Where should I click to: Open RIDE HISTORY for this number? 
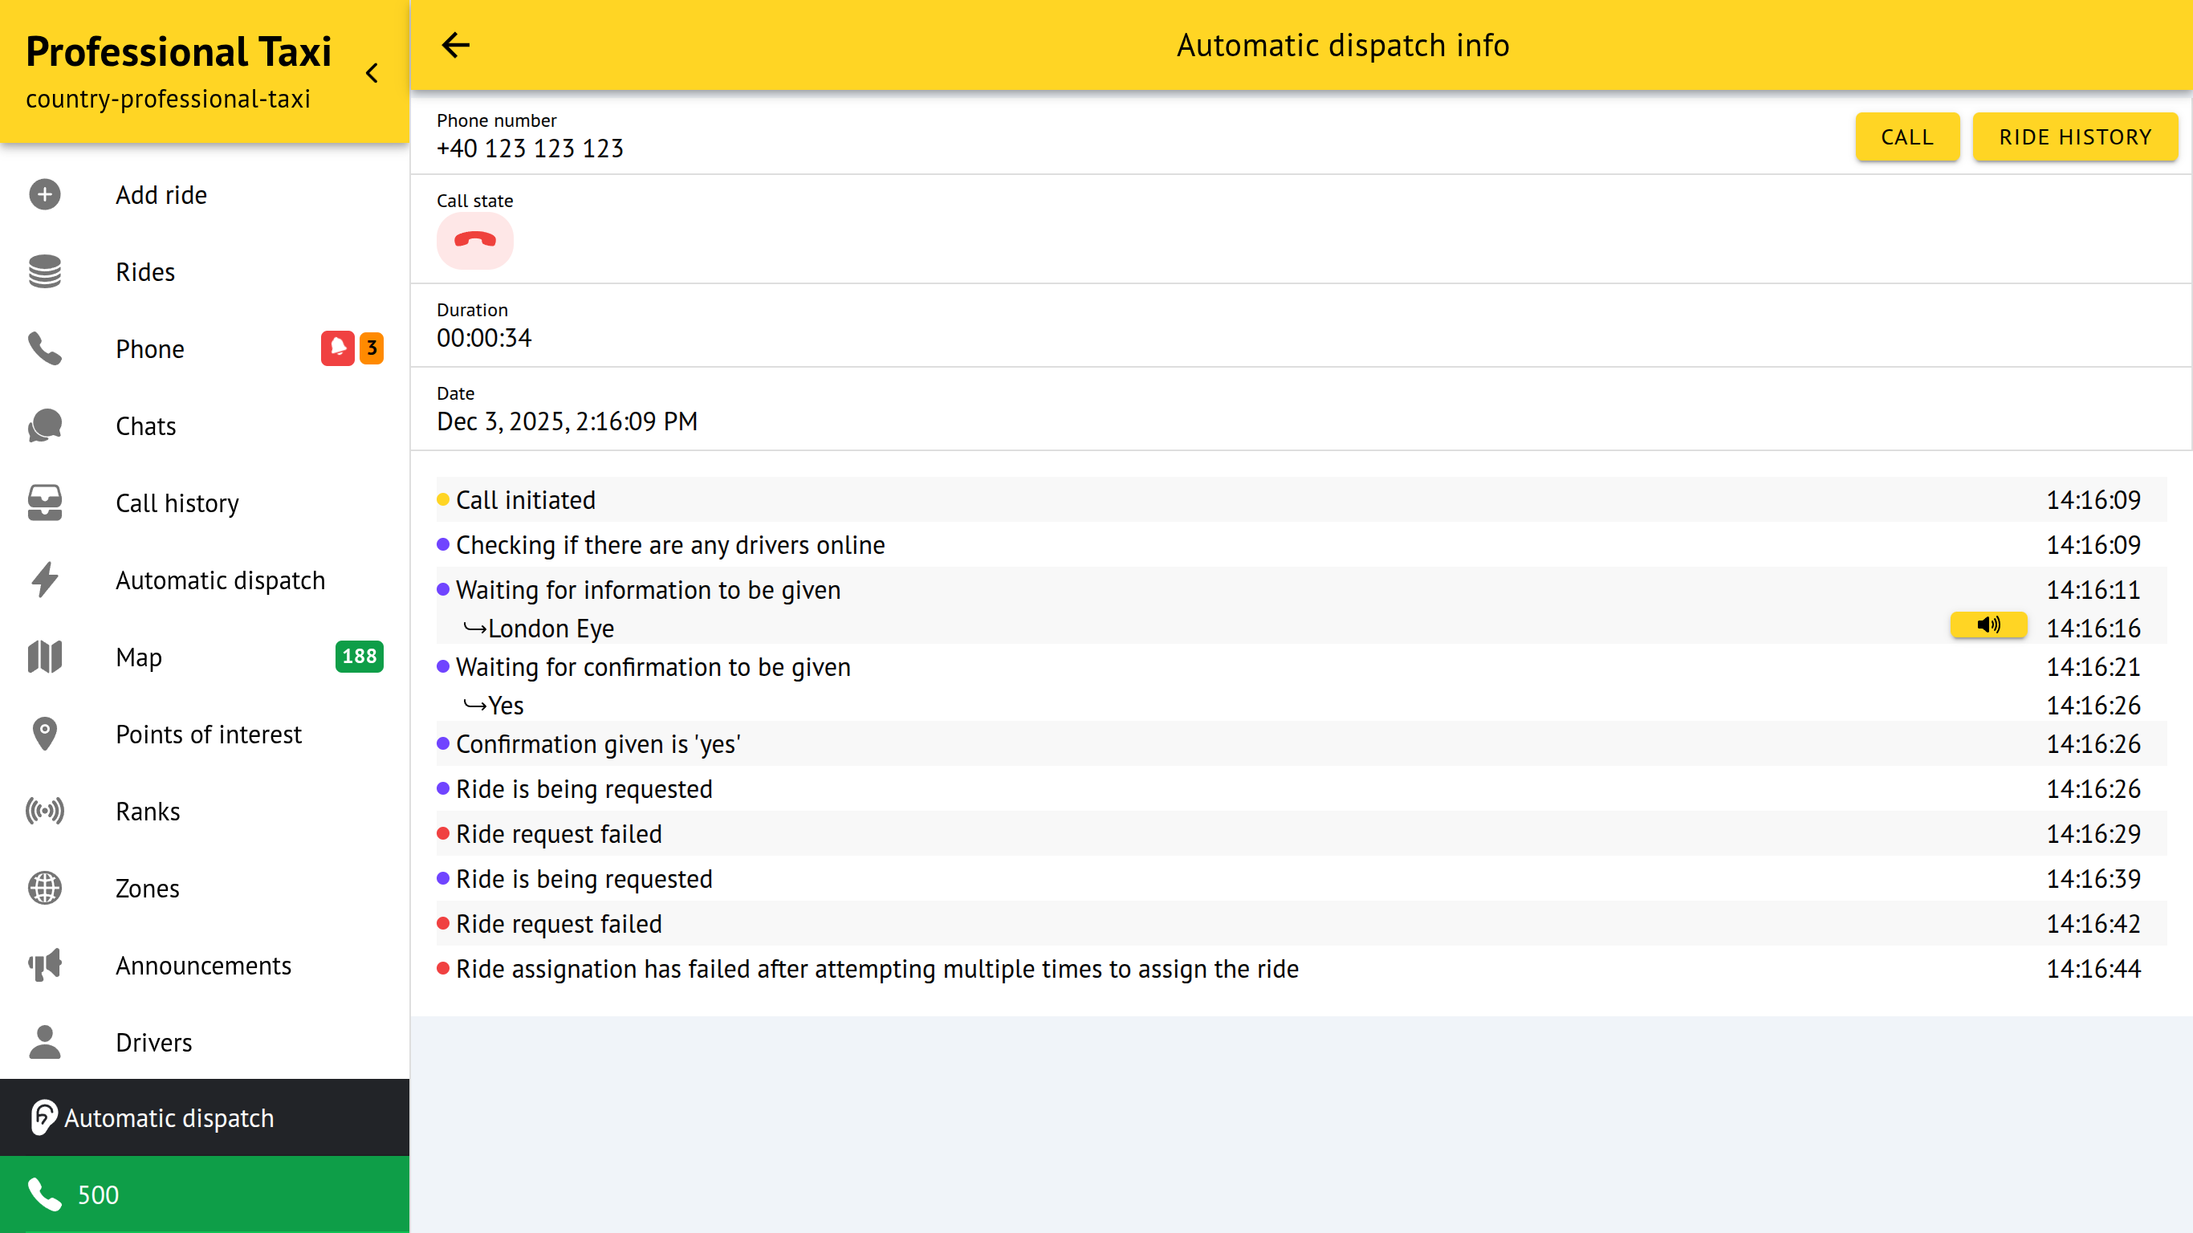(x=2074, y=137)
